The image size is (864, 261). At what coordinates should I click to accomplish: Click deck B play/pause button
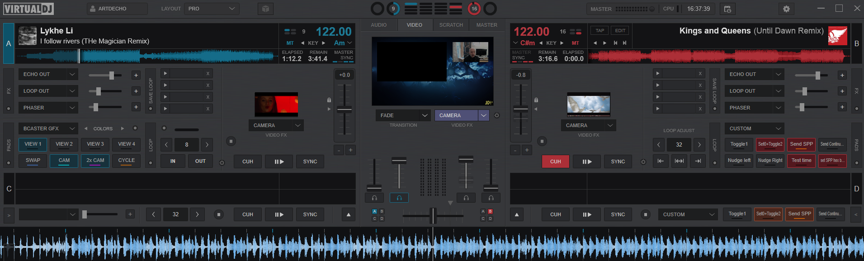587,161
